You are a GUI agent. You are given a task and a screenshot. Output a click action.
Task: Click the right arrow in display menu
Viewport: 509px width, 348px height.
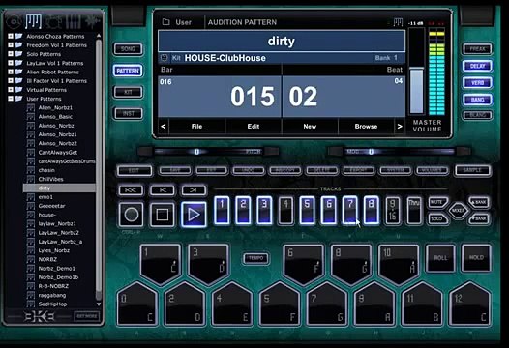(400, 127)
